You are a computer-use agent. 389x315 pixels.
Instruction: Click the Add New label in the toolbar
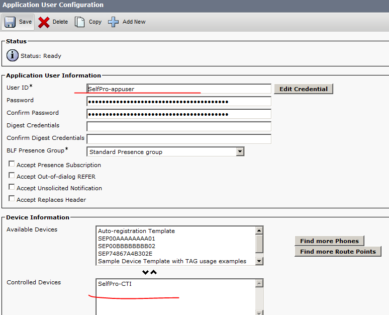134,22
